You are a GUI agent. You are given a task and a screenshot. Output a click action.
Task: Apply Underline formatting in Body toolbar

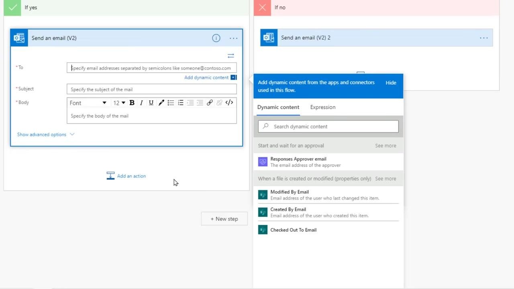pyautogui.click(x=151, y=103)
